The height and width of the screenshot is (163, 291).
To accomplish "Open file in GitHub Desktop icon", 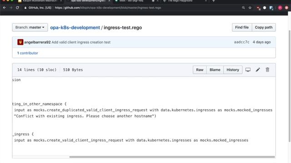I will point(248,70).
